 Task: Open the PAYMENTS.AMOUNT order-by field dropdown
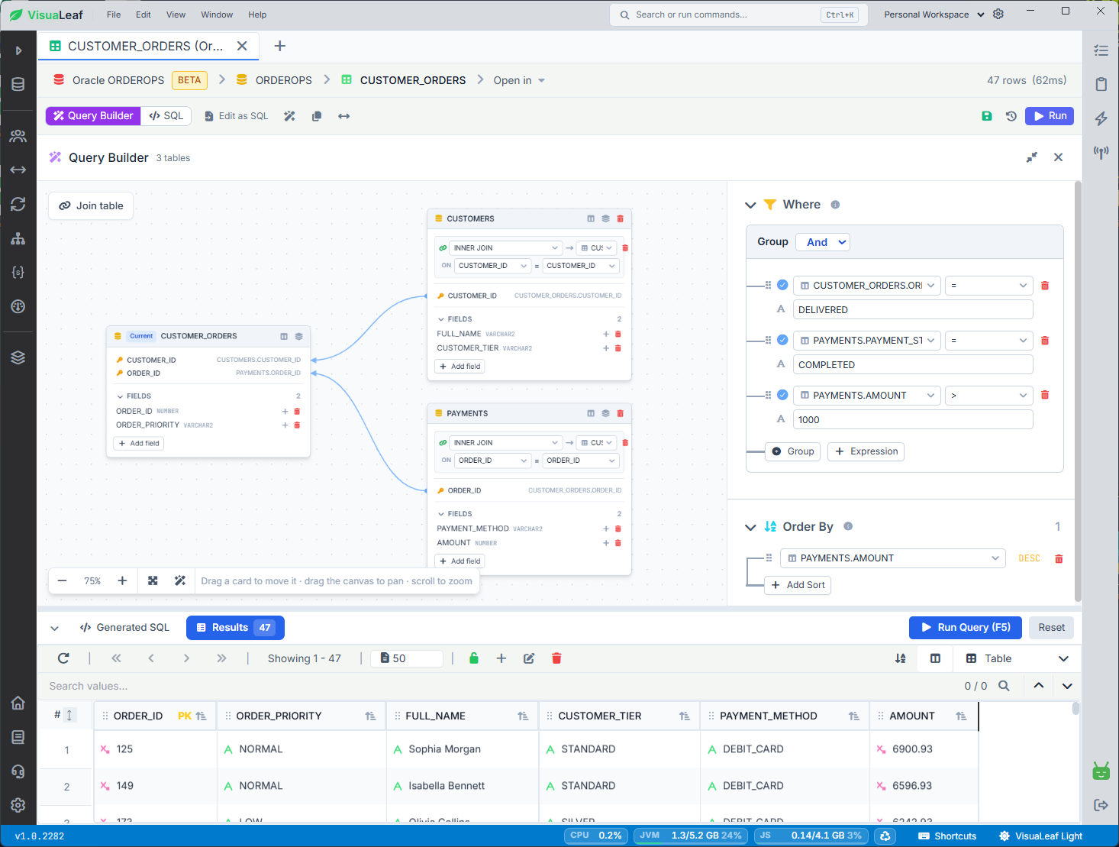coord(892,558)
